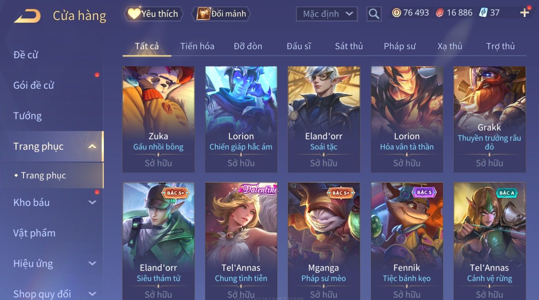This screenshot has height=300, width=539.
Task: Click the golden back arrow icon
Action: (27, 16)
